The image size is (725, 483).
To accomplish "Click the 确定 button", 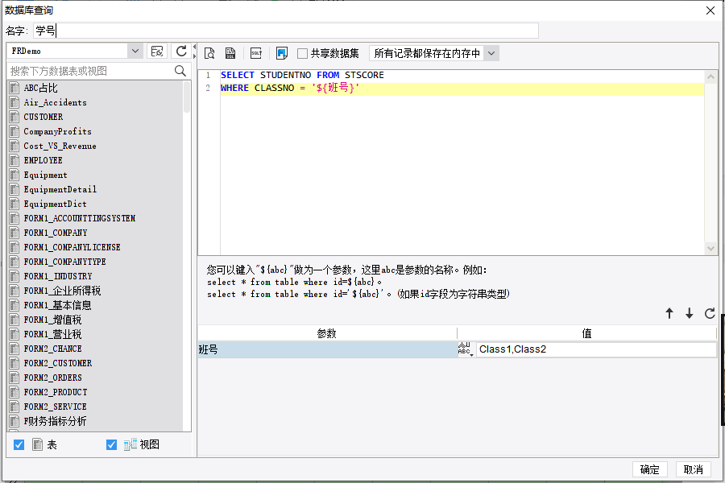I will point(649,469).
